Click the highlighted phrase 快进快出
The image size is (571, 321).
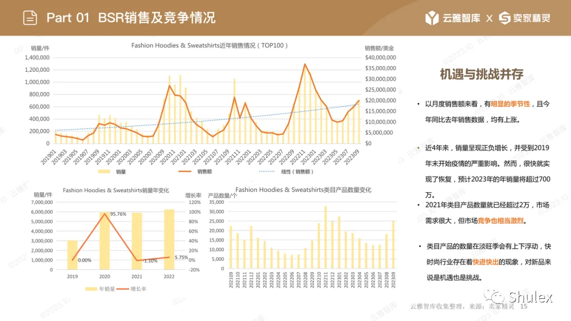click(485, 262)
